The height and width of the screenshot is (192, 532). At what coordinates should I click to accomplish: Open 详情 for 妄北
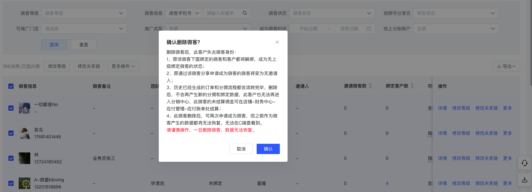pos(442,133)
